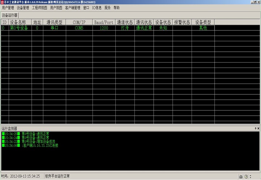Image resolution: width=261 pixels, height=180 pixels.
Task: Select the 第0号设备 device name cell
Action: point(20,28)
